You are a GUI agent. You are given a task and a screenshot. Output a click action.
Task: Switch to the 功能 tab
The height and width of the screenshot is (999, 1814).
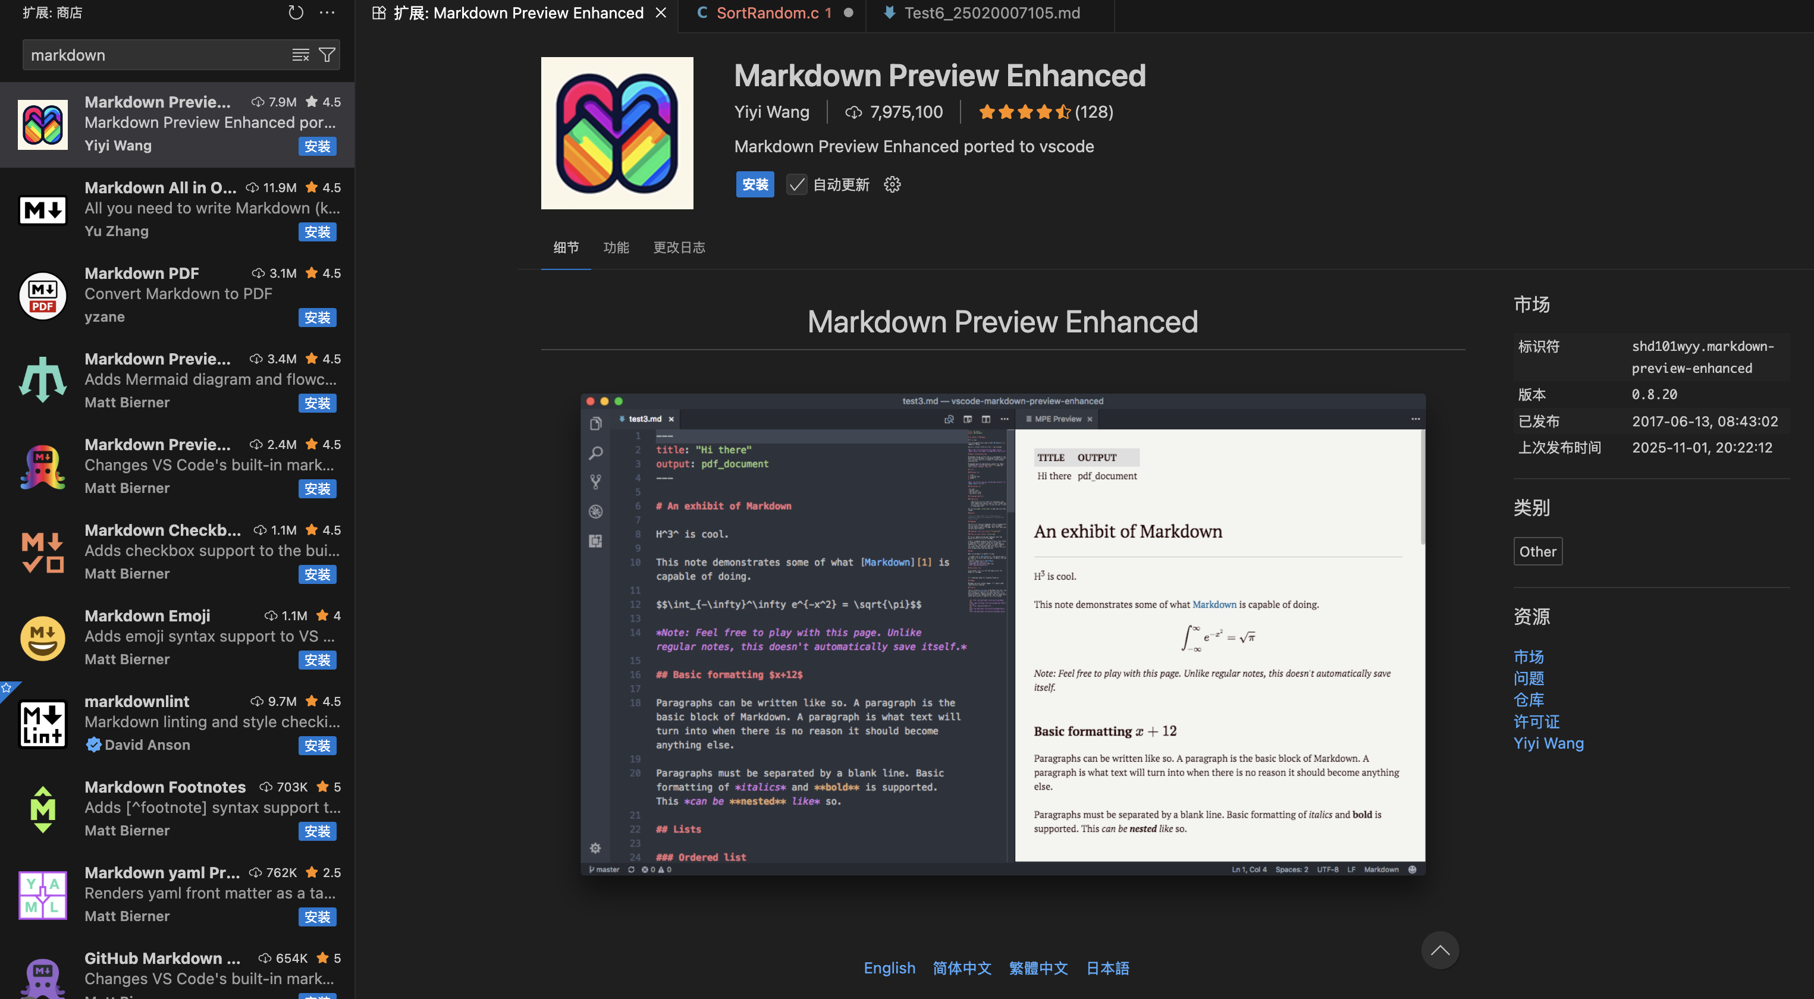coord(616,247)
